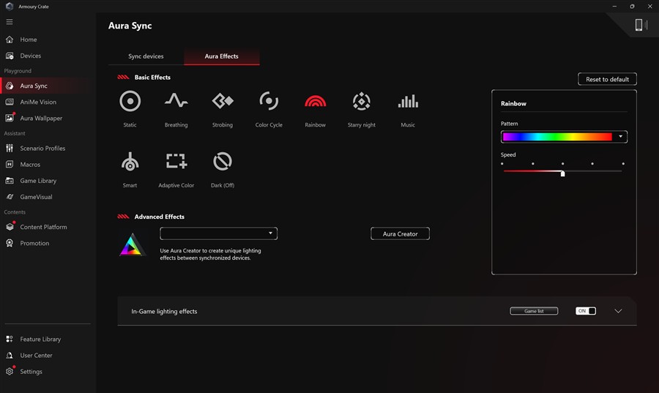
Task: Turn lighting off with Dark (Off)
Action: (222, 162)
